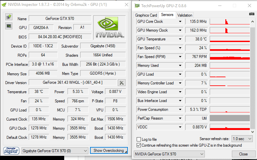This screenshot has height=160, width=257.
Task: Click the 1506 MHz Est.Max value
Action: pyautogui.click(x=115, y=119)
